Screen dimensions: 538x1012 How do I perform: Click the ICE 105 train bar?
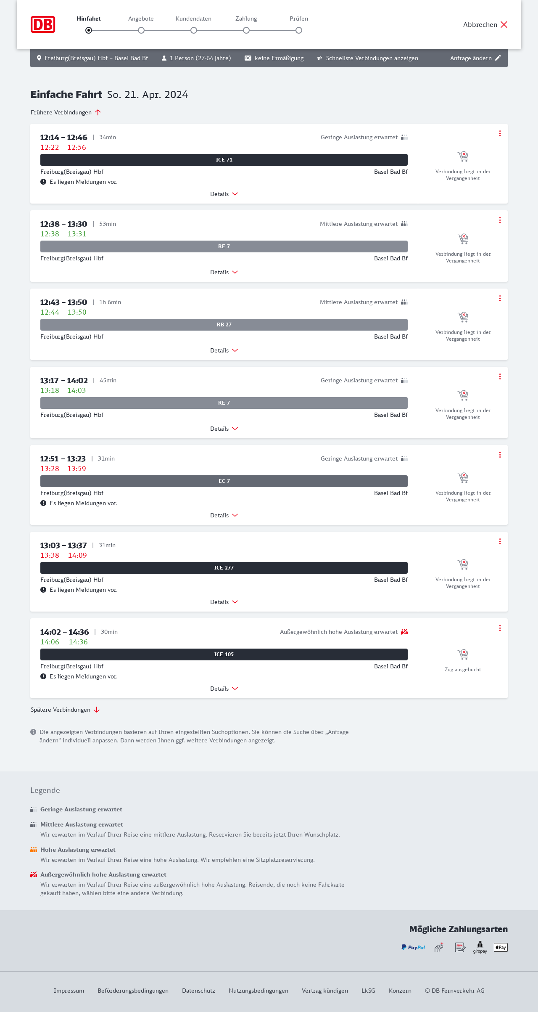[x=224, y=654]
